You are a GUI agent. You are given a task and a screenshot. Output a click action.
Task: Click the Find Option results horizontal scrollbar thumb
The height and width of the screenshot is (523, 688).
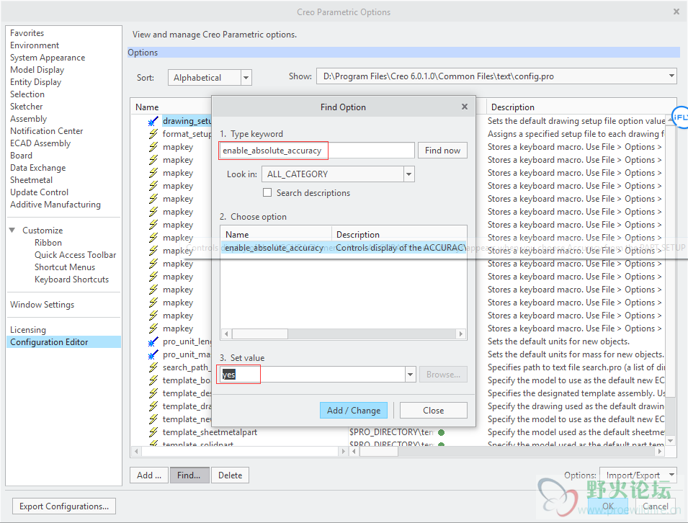[x=260, y=334]
